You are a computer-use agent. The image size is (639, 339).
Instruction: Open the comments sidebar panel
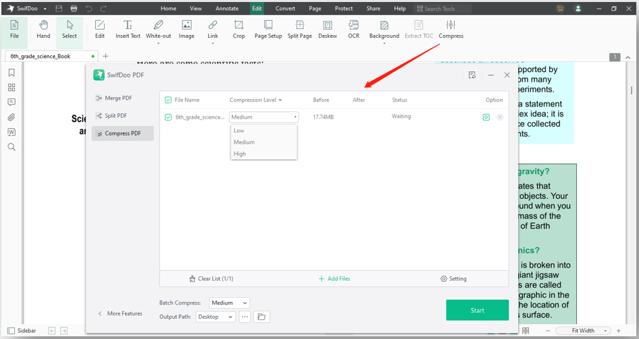(x=11, y=102)
